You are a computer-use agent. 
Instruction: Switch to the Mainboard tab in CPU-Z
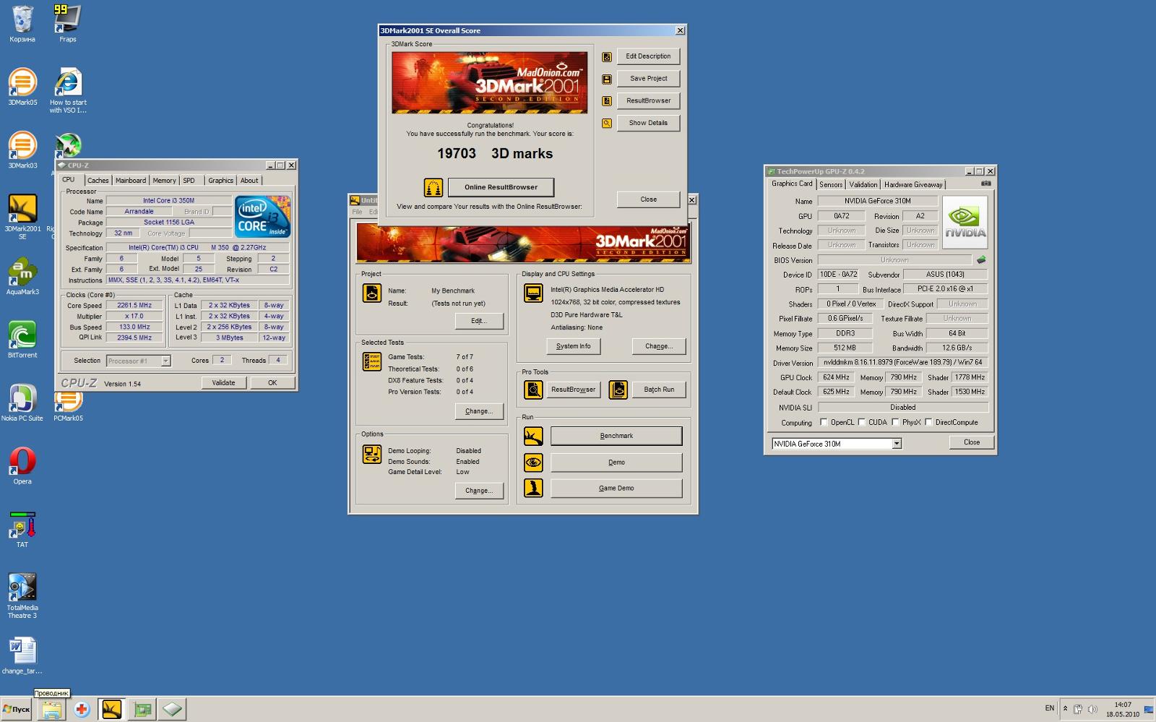(x=131, y=181)
